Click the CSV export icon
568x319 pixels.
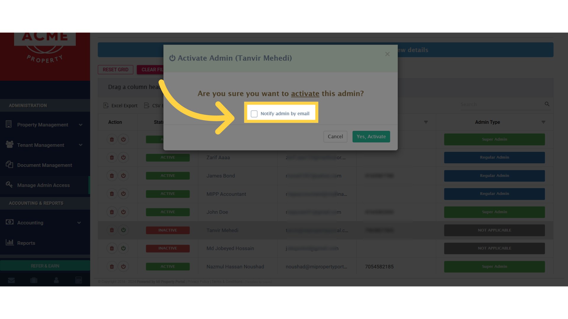pos(147,105)
